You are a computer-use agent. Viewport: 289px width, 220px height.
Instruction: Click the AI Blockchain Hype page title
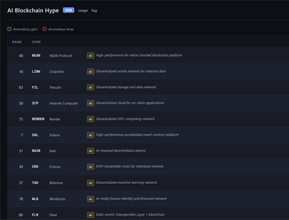33,10
